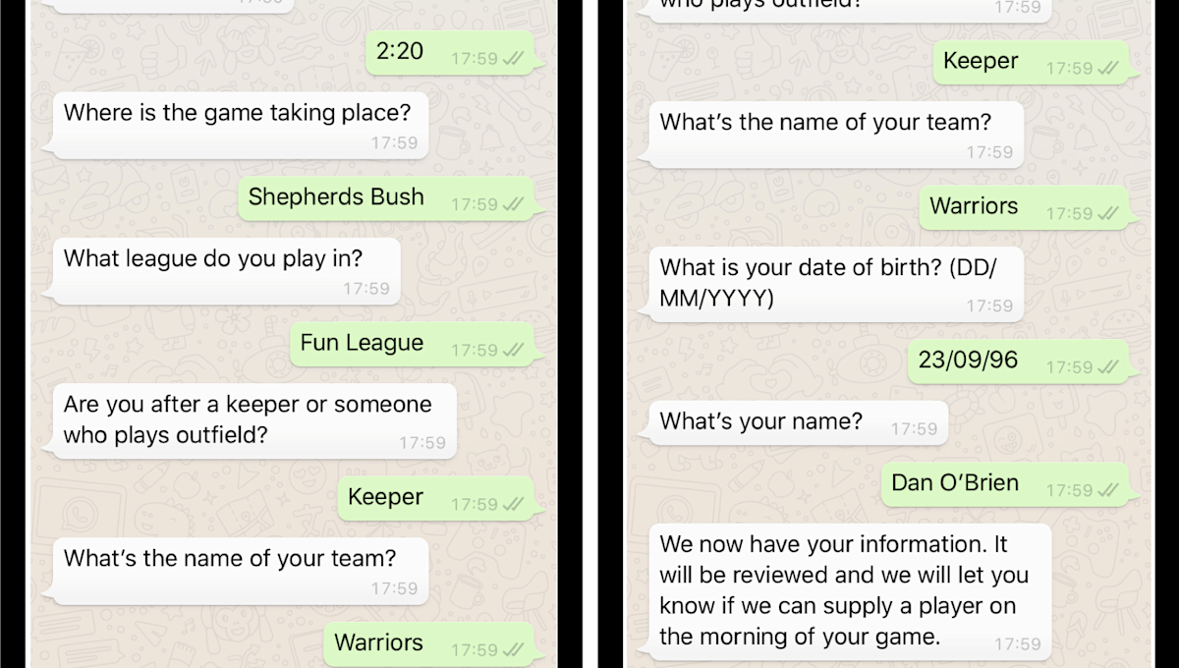Image resolution: width=1179 pixels, height=668 pixels.
Task: Click the double tick on Shepherds Bush message
Action: pos(514,205)
